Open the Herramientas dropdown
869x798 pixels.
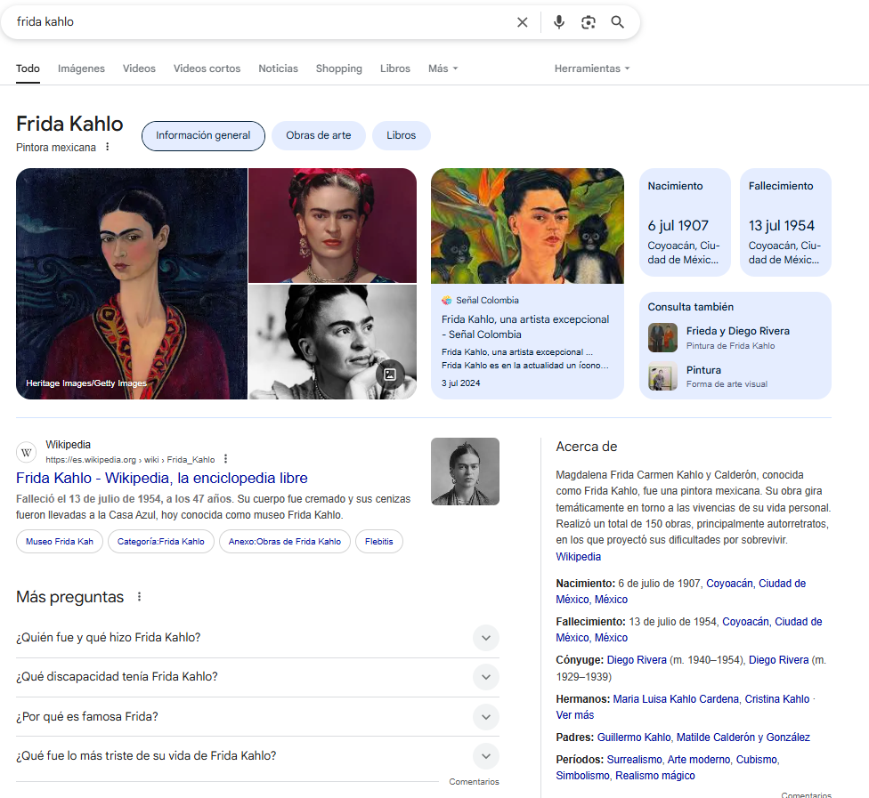pyautogui.click(x=591, y=69)
